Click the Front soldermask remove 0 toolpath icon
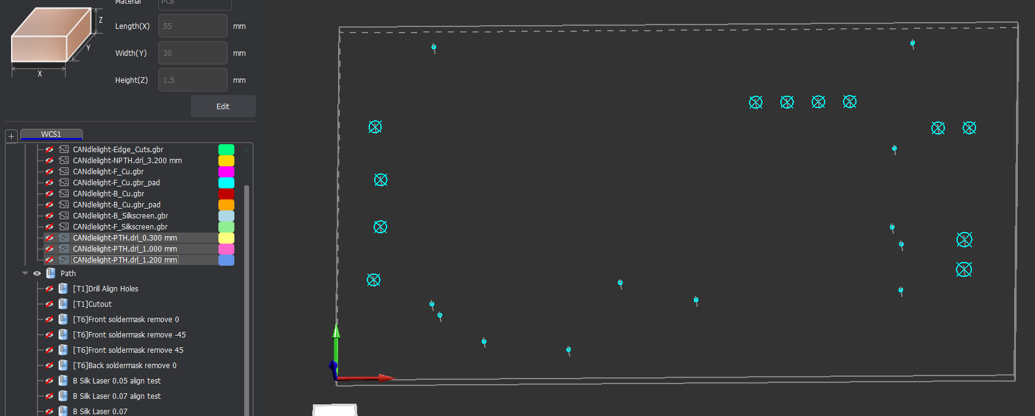 (x=63, y=319)
